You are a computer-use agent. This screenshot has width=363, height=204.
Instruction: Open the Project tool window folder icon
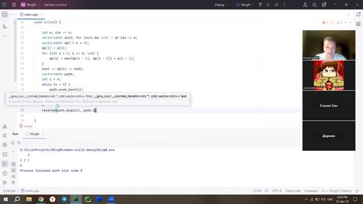click(5, 14)
